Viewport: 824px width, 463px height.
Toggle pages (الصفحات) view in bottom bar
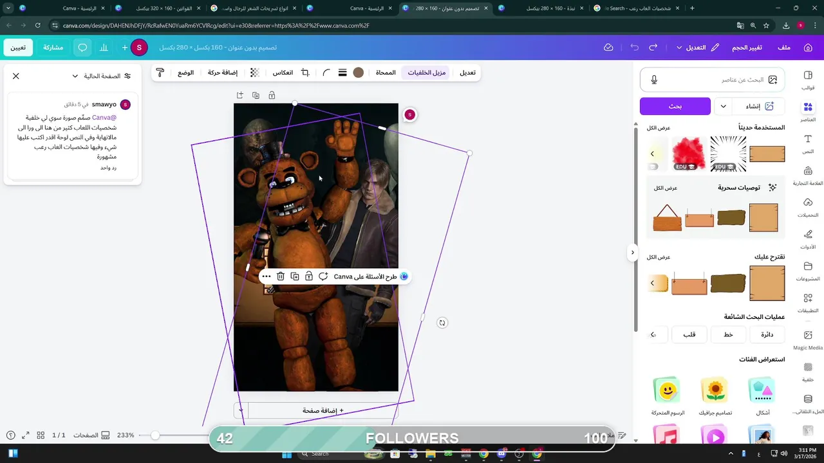coord(91,435)
